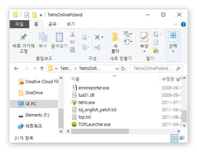Image resolution: width=197 pixels, height=152 pixels.
Task: Click the TetrisOnli... breadcrumb segment
Action: (x=89, y=69)
